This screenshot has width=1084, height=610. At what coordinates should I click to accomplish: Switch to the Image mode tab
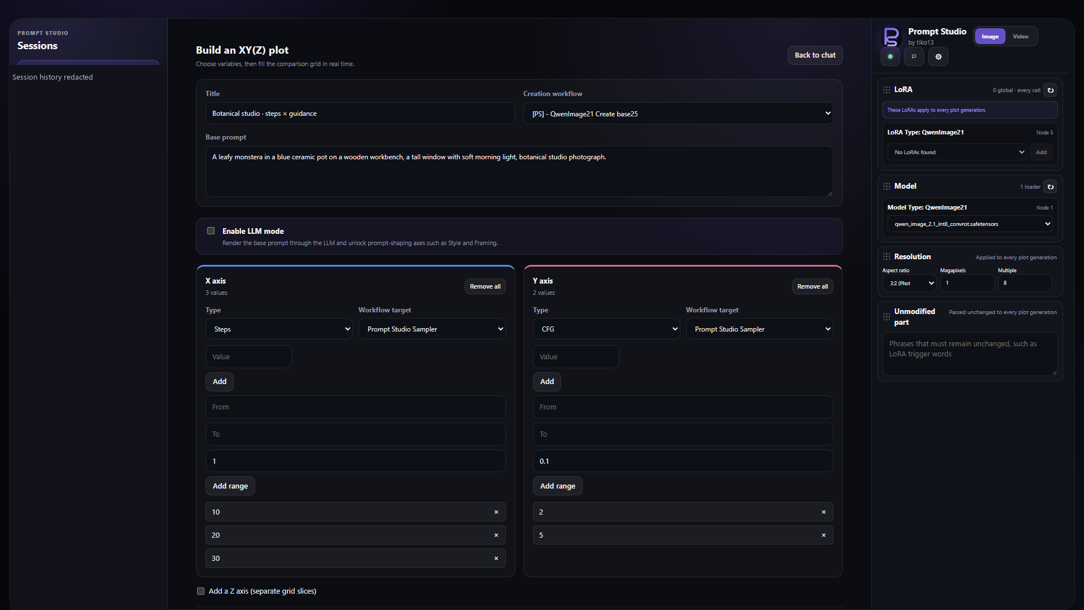990,37
